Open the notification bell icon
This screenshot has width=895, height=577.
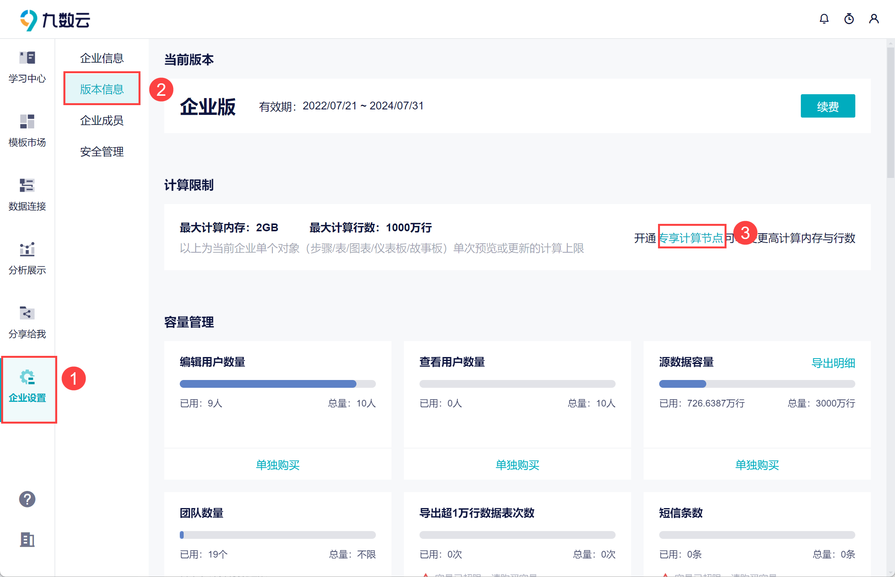coord(824,19)
